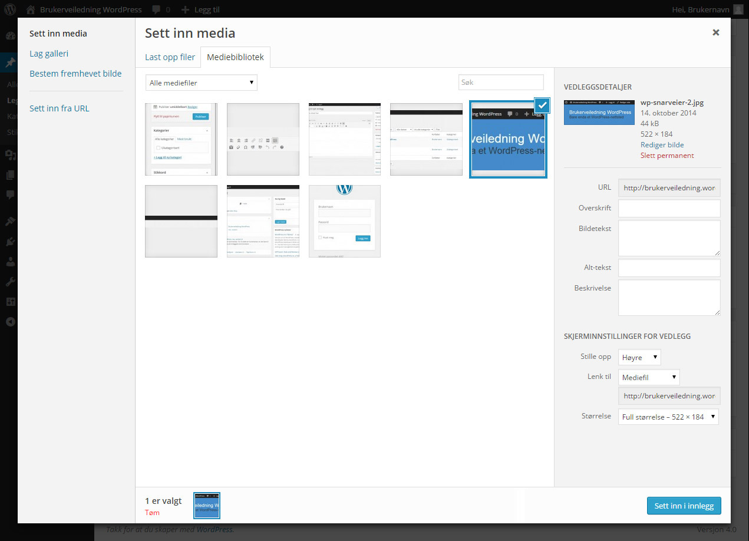Open the Tools wrench icon in sidebar
Viewport: 749px width, 541px height.
pyautogui.click(x=10, y=281)
